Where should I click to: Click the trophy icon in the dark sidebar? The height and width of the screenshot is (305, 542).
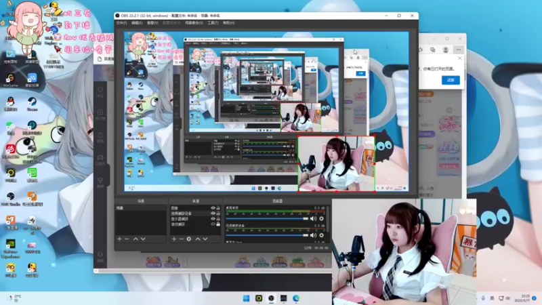100,180
